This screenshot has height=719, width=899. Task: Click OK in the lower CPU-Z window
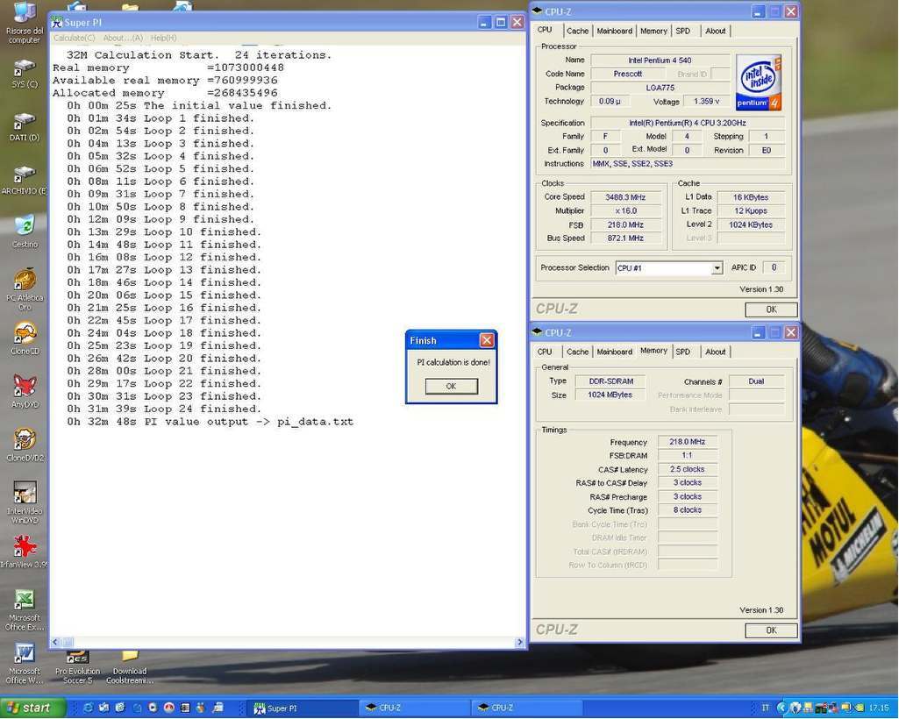pyautogui.click(x=771, y=630)
